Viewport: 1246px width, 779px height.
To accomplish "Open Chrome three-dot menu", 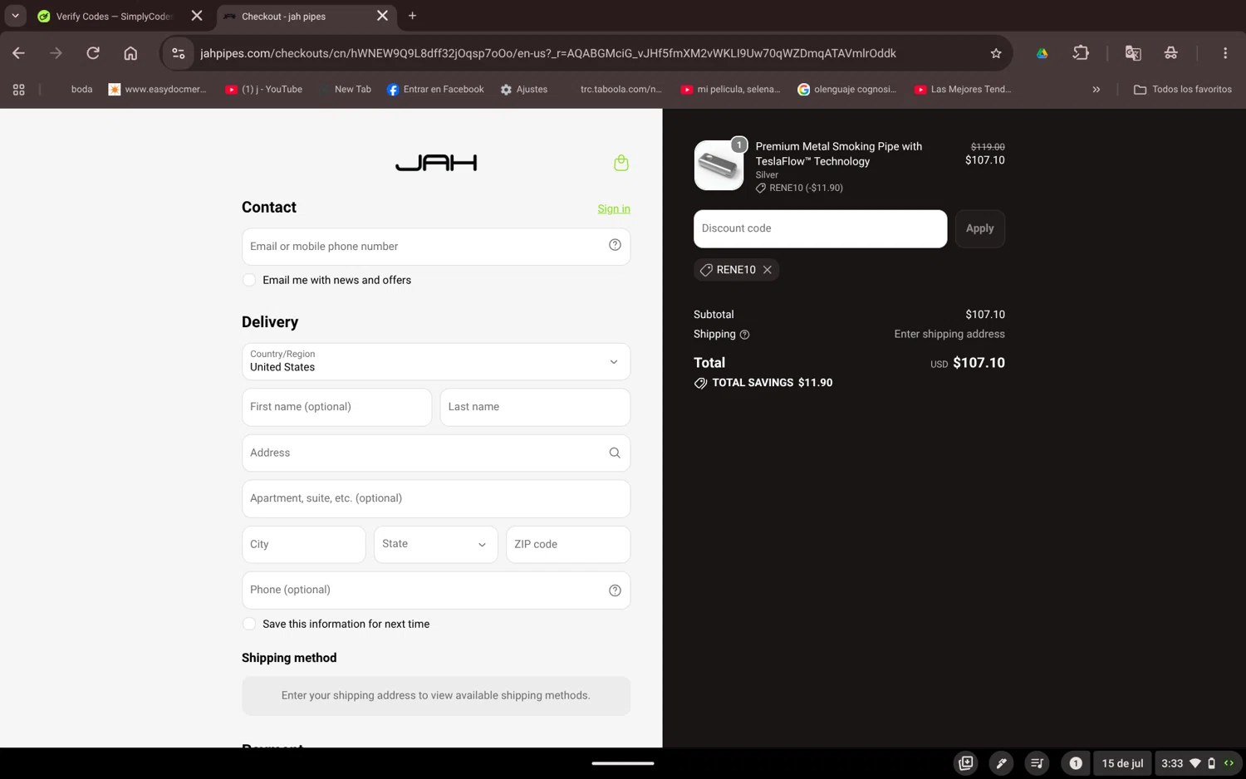I will pos(1225,53).
